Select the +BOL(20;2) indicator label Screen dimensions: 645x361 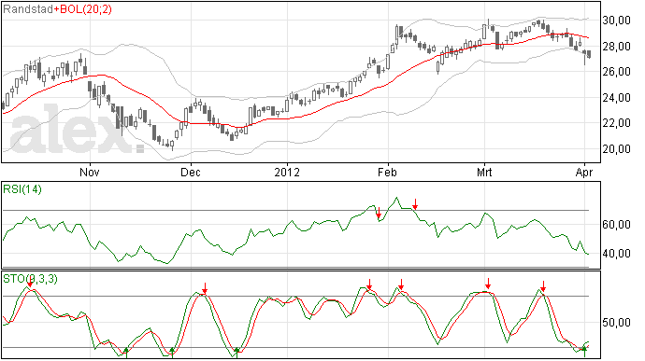(82, 9)
